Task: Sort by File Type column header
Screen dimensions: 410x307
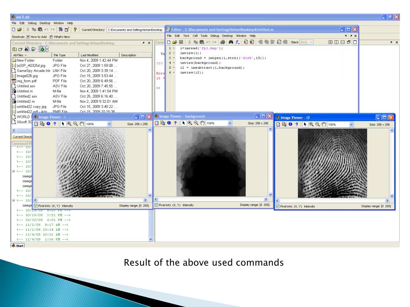Action: [65, 55]
